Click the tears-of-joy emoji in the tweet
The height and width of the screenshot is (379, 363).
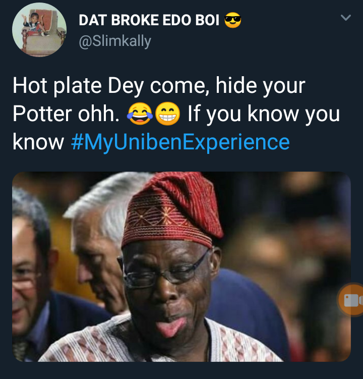(x=141, y=115)
